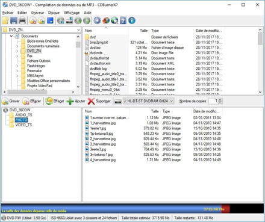This screenshot has width=265, height=222.
Task: Click the disc capacity usage bar
Action: (132, 209)
